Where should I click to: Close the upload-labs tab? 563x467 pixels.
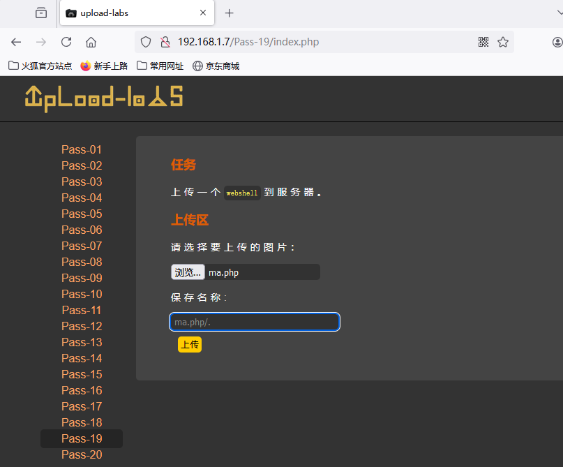coord(203,13)
